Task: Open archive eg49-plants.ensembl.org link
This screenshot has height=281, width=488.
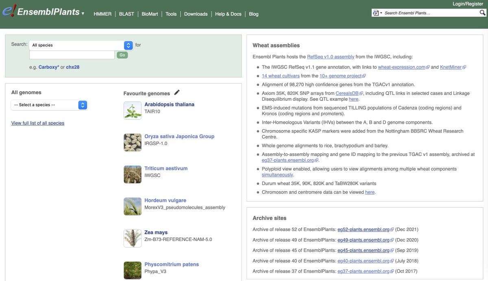Action: [x=364, y=240]
